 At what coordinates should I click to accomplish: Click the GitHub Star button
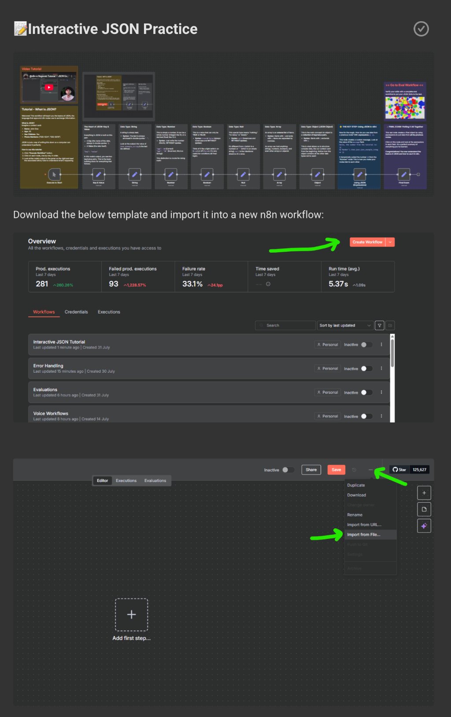[x=399, y=470]
